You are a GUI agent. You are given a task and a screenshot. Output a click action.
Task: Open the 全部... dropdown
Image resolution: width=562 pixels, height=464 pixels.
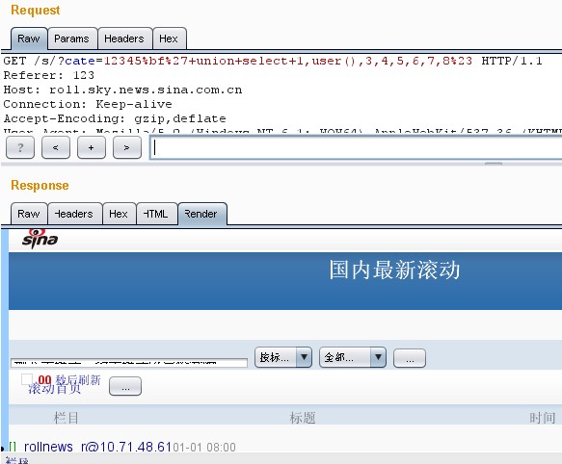353,357
